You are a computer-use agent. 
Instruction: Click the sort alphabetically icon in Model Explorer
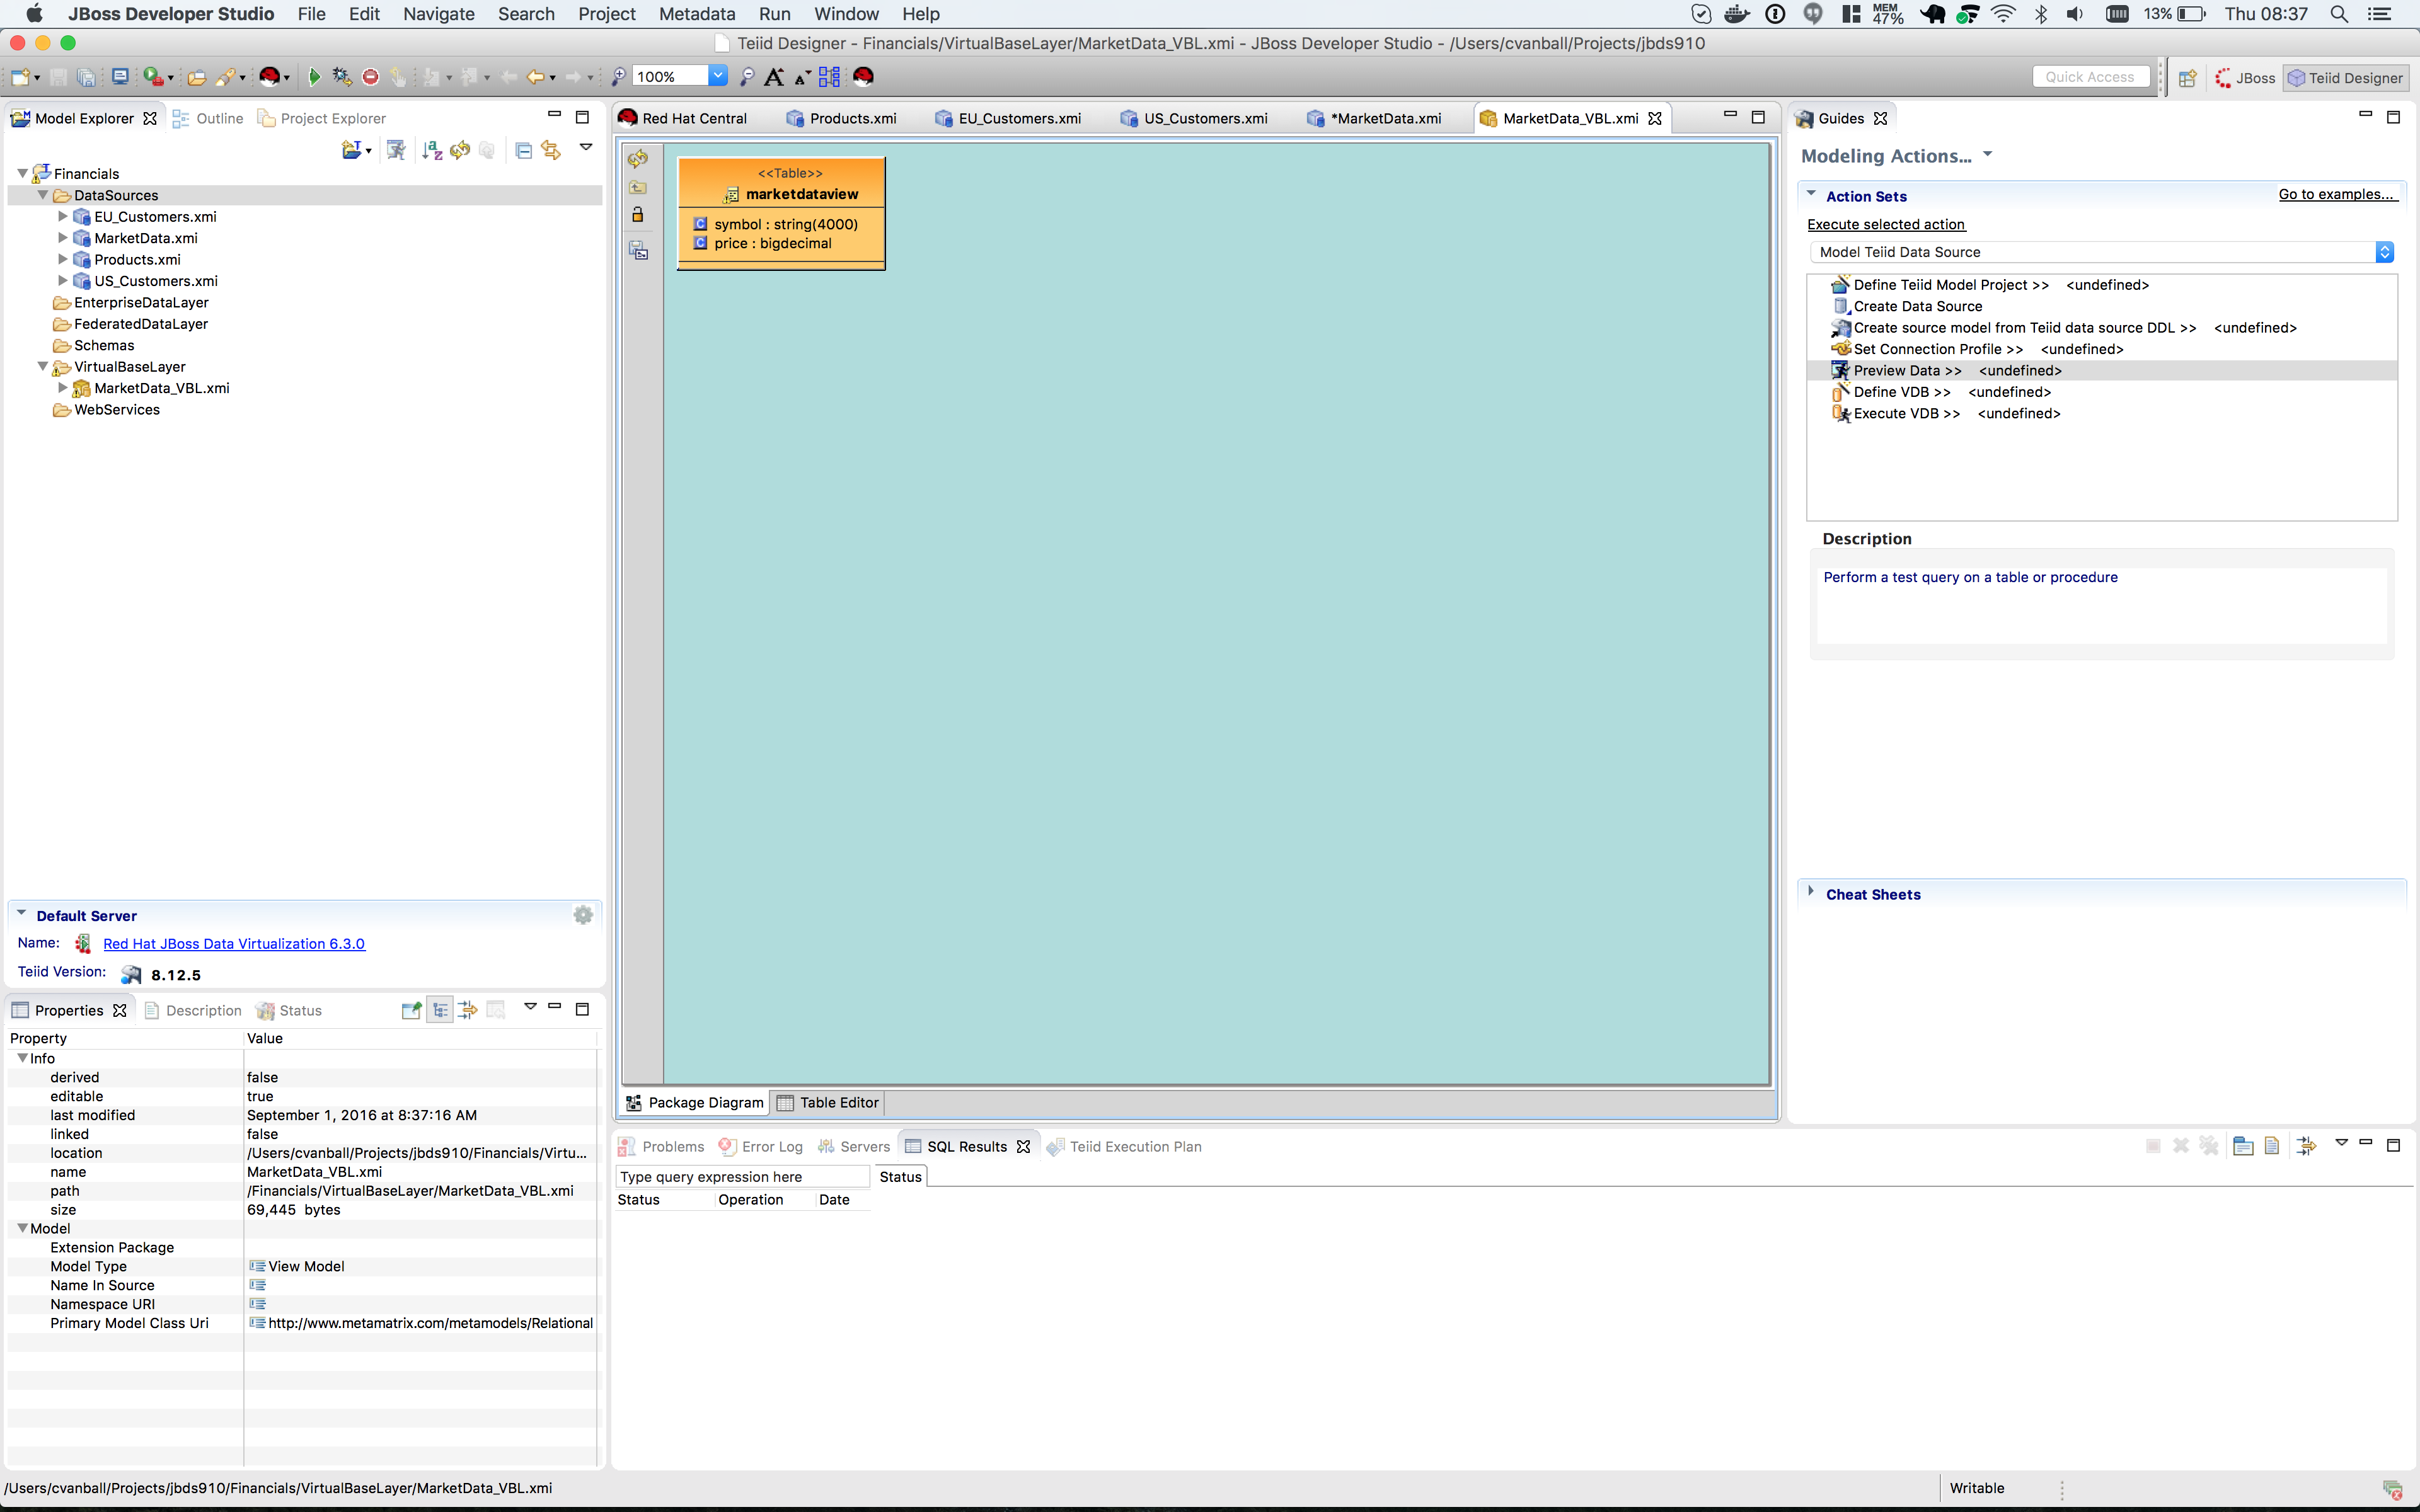(431, 150)
